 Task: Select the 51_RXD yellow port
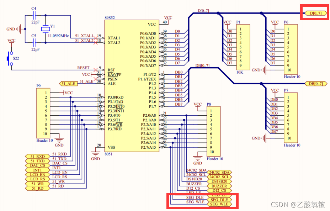click(x=38, y=157)
